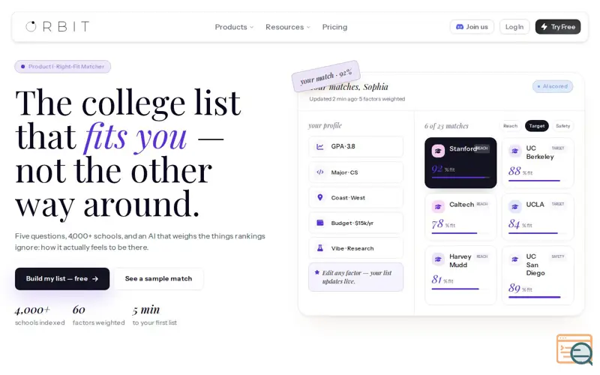This screenshot has width=600, height=375.
Task: Click the Orbit logo in the header
Action: 58,26
